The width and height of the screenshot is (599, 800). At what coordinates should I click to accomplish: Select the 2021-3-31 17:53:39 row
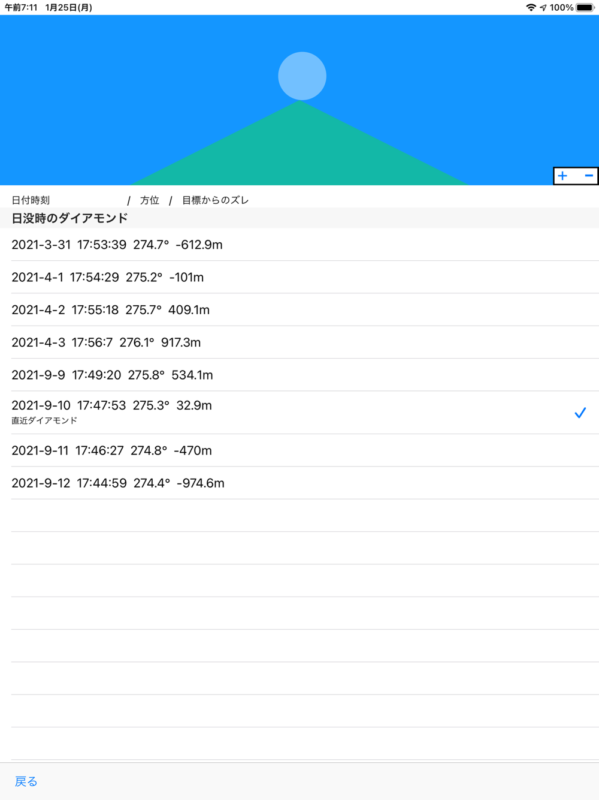point(299,245)
